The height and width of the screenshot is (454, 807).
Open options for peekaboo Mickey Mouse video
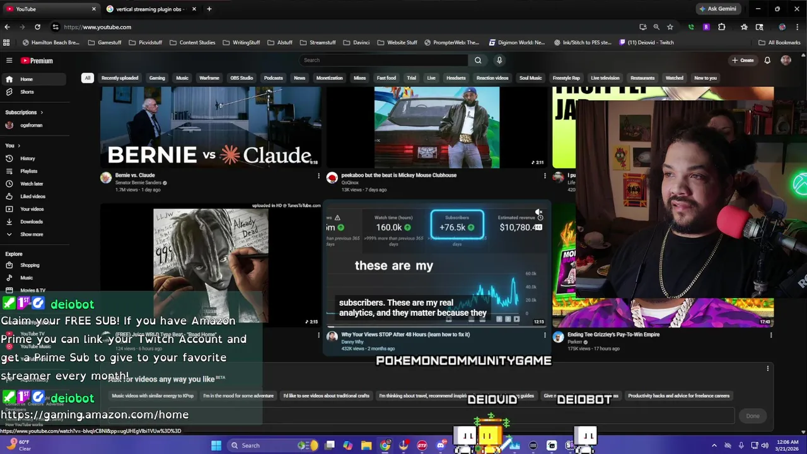pos(545,176)
